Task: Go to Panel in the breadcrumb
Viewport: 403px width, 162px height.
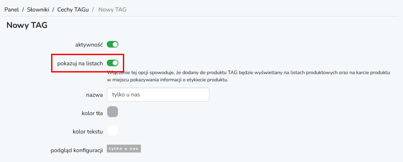Action: click(11, 10)
